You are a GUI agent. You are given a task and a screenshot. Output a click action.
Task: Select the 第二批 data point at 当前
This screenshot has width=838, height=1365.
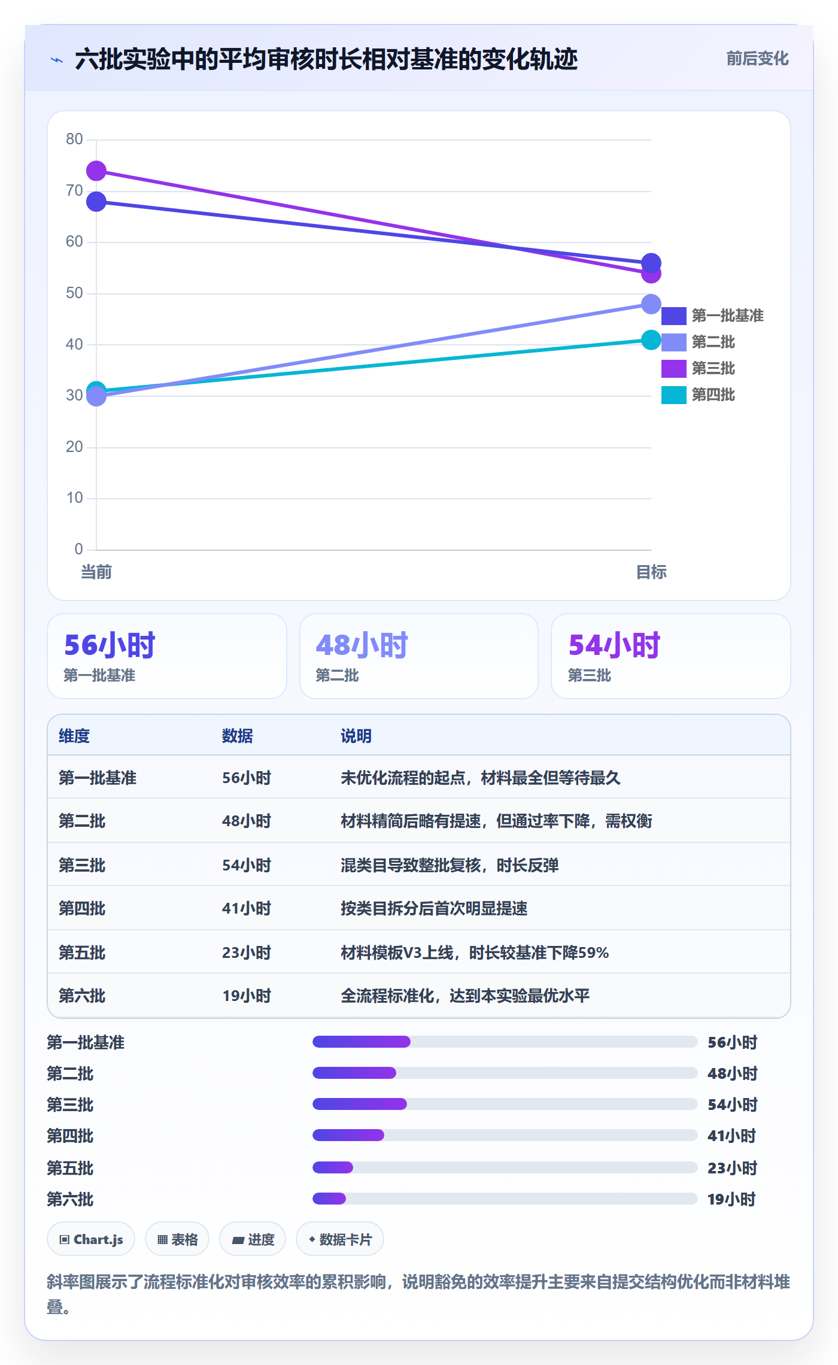pos(96,396)
